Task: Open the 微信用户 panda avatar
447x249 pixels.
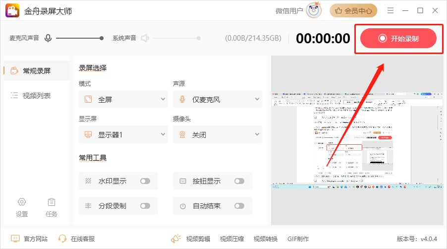Action: coord(314,10)
